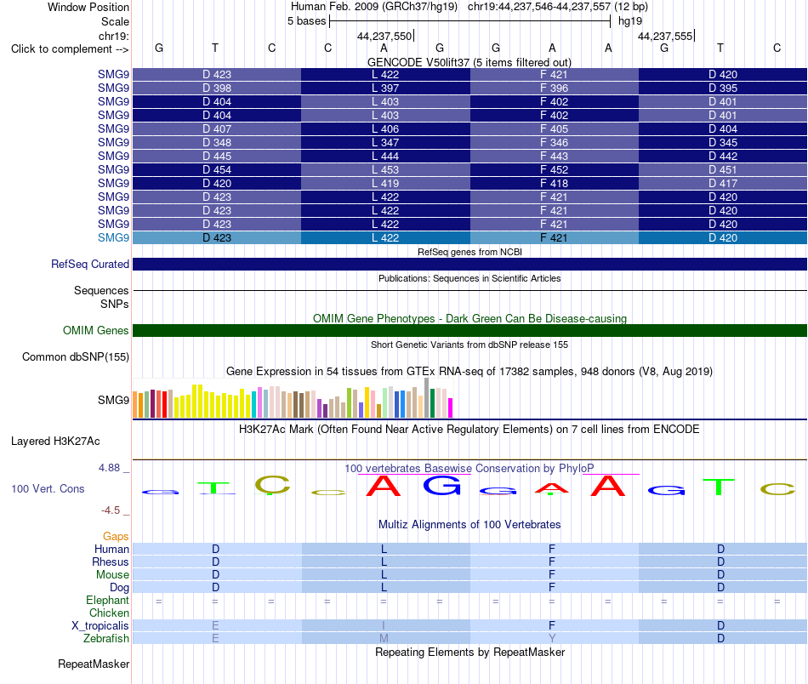Open the 100 Vert. Cons track label
The height and width of the screenshot is (684, 808).
tap(48, 488)
